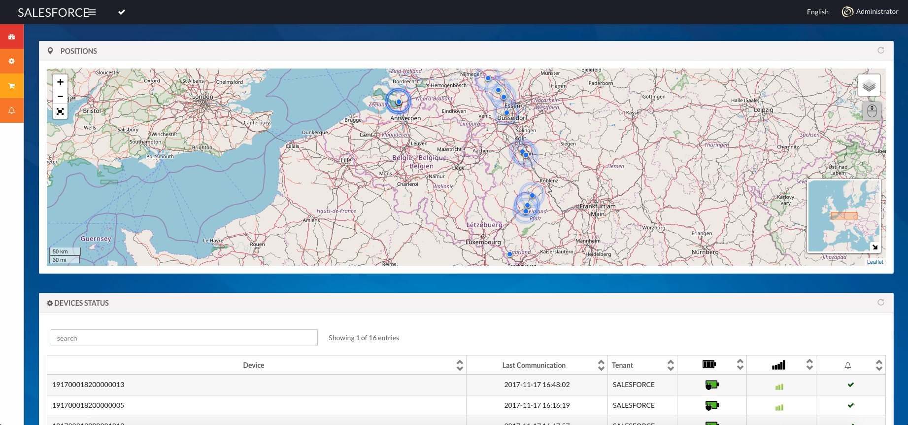Sort table by battery column
908x425 pixels.
740,365
